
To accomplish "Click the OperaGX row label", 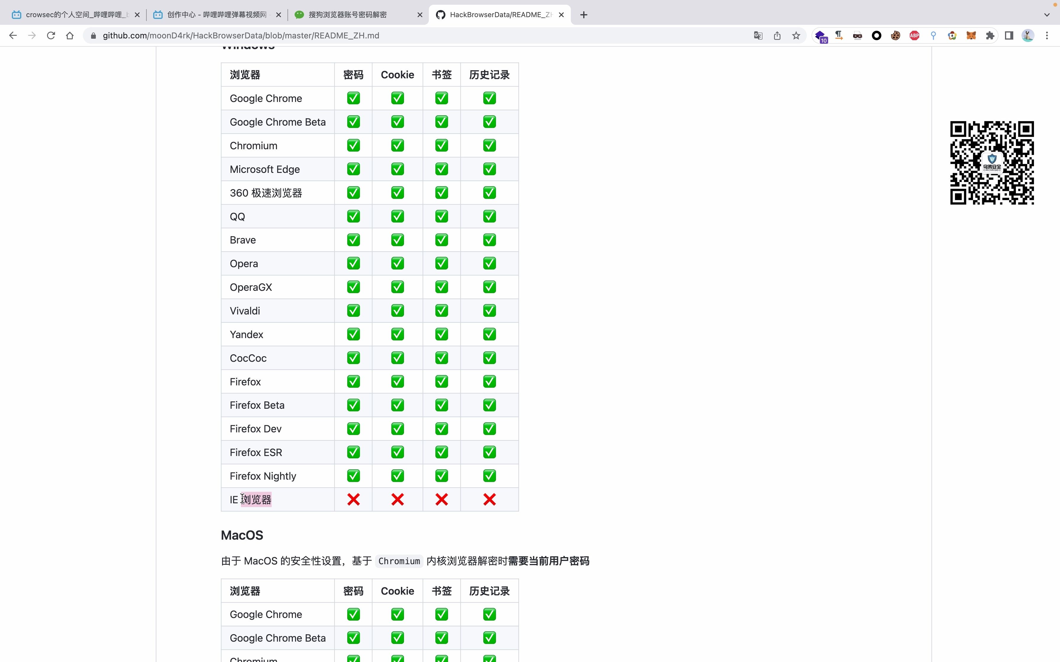I will pyautogui.click(x=251, y=287).
